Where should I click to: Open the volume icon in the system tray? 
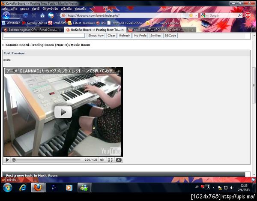pyautogui.click(x=232, y=188)
